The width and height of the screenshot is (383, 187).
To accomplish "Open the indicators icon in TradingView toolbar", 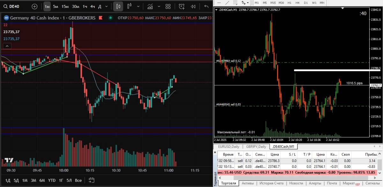I will tap(150, 6).
